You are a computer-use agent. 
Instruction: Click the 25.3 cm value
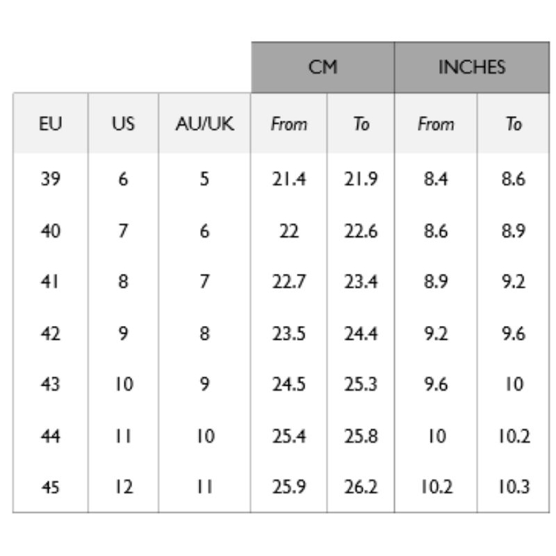point(361,384)
